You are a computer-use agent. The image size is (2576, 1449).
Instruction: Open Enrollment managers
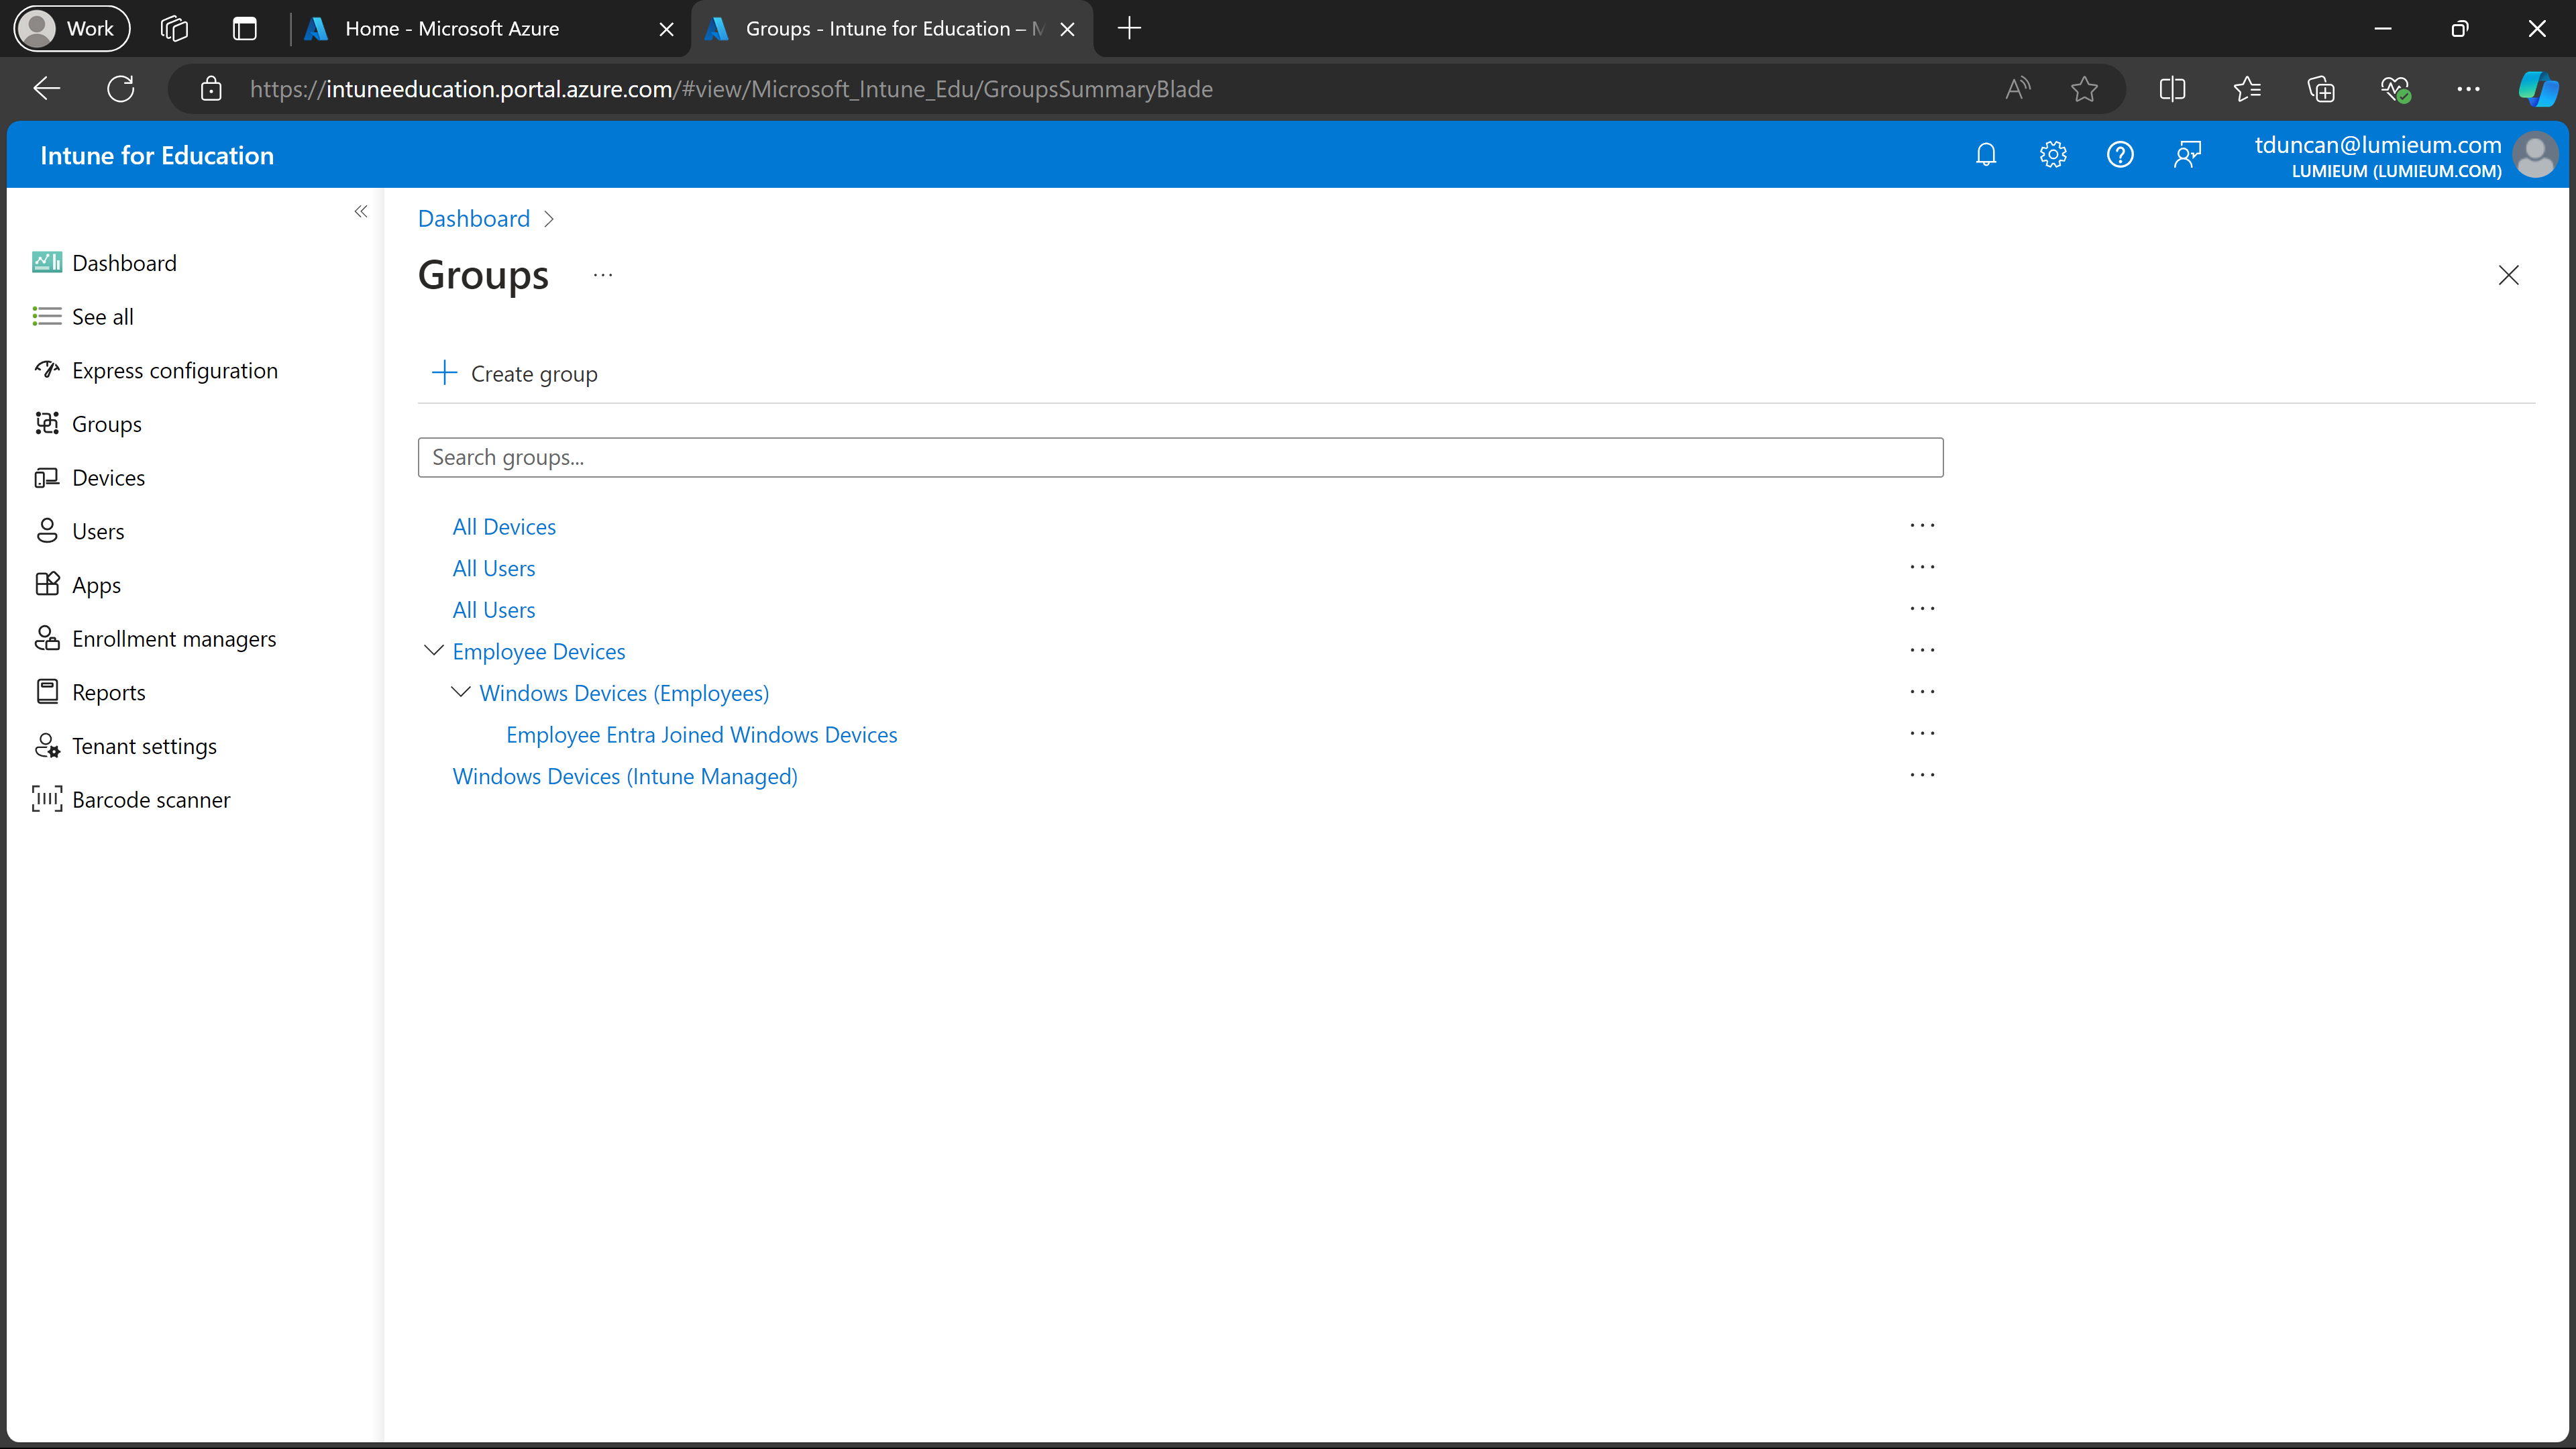pyautogui.click(x=155, y=639)
